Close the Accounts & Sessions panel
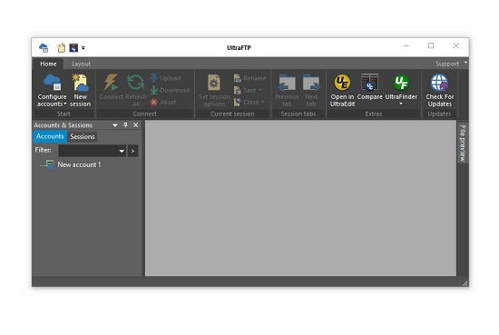The image size is (499, 335). [135, 124]
